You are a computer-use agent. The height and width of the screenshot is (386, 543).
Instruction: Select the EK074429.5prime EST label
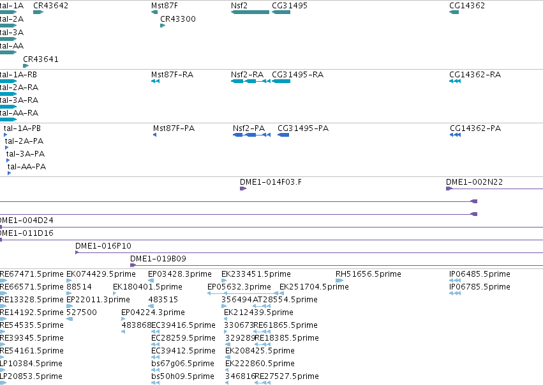(x=101, y=274)
